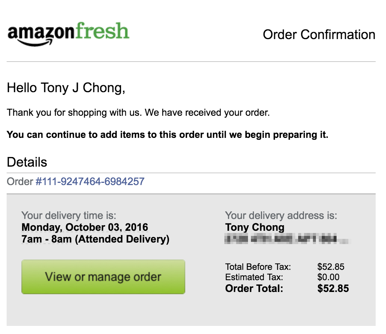
Task: Select the Monday, October 03, 2016 delivery date
Action: [x=85, y=227]
